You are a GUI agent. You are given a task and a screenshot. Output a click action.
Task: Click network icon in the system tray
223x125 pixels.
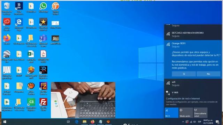click(x=191, y=122)
